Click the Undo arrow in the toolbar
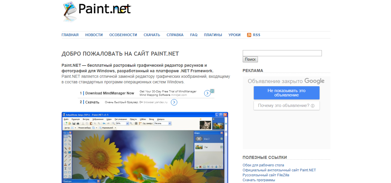Viewport: 391px width, 183px height. (x=105, y=123)
